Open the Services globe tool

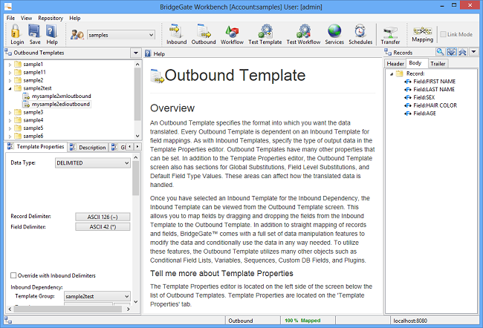334,34
